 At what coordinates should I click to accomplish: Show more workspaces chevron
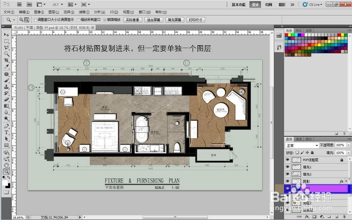[292, 5]
